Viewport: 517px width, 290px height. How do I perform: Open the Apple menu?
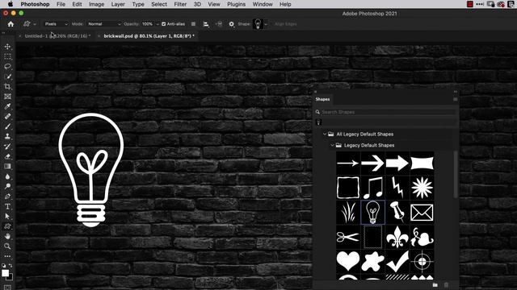pos(11,4)
